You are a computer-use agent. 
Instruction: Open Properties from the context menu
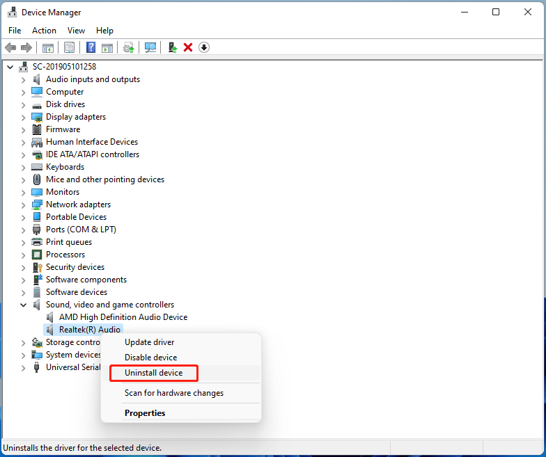click(x=181, y=413)
